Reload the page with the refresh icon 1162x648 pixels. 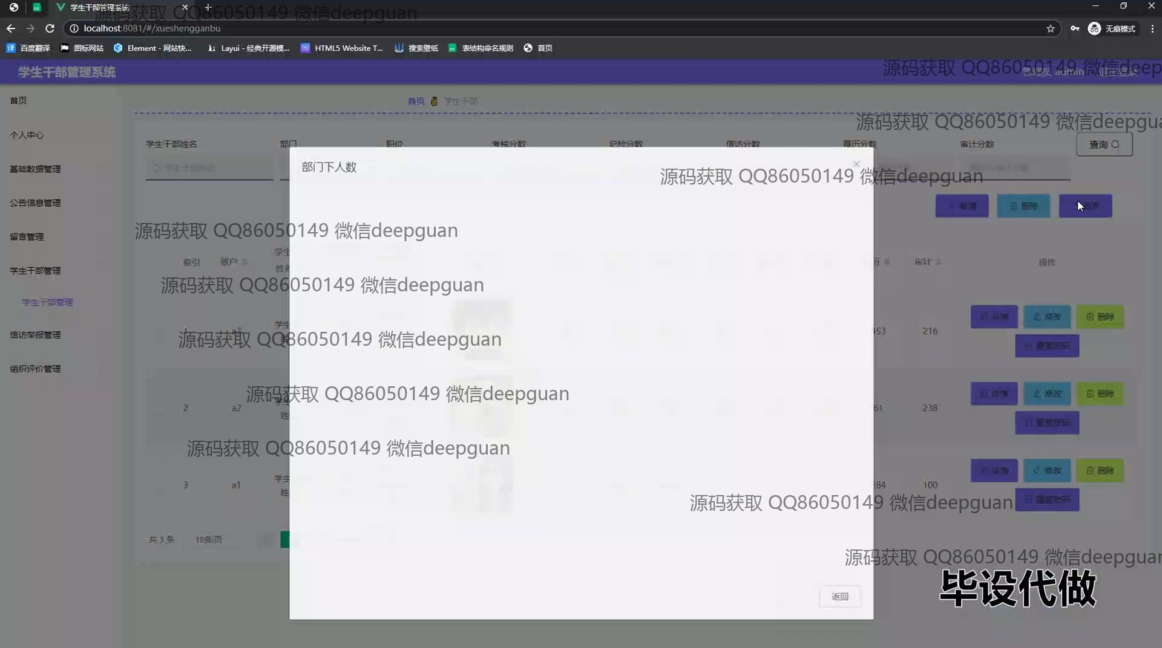click(x=50, y=28)
